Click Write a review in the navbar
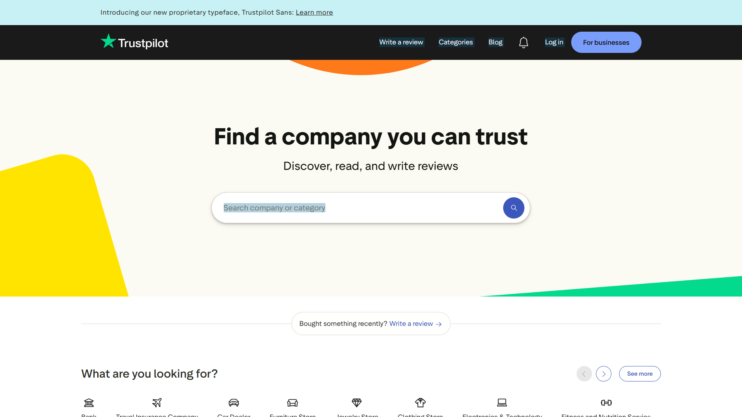This screenshot has height=417, width=742. 401,42
